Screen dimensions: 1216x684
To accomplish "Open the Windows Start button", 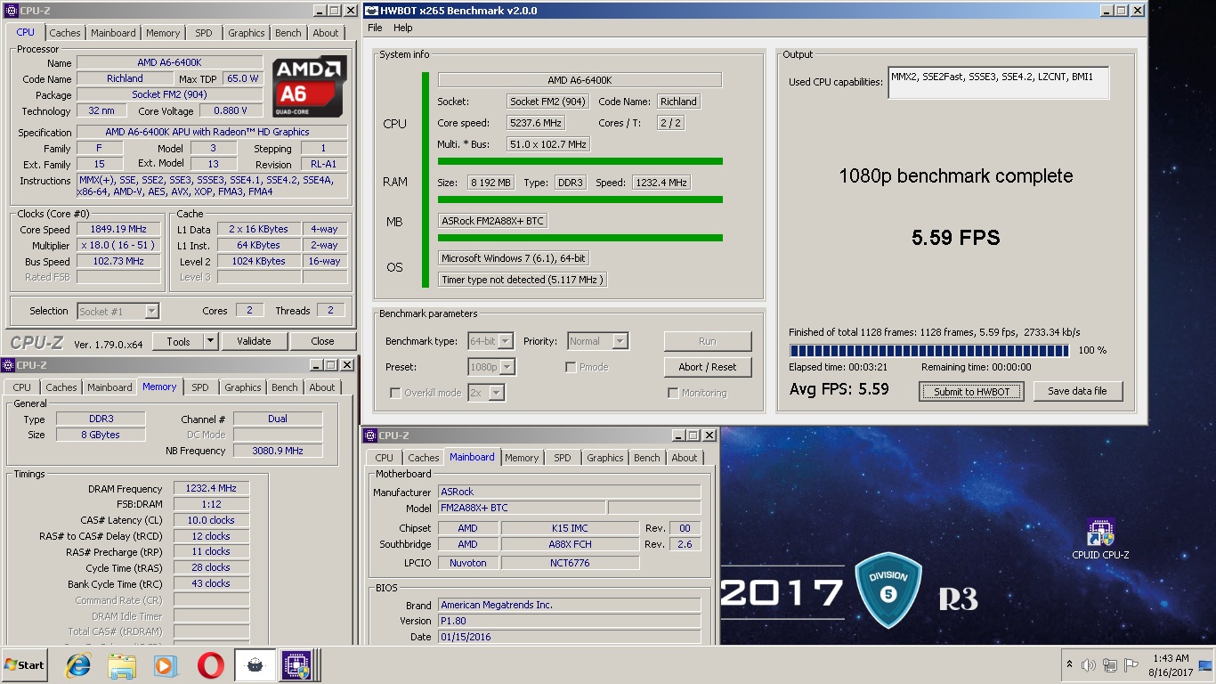I will point(24,664).
